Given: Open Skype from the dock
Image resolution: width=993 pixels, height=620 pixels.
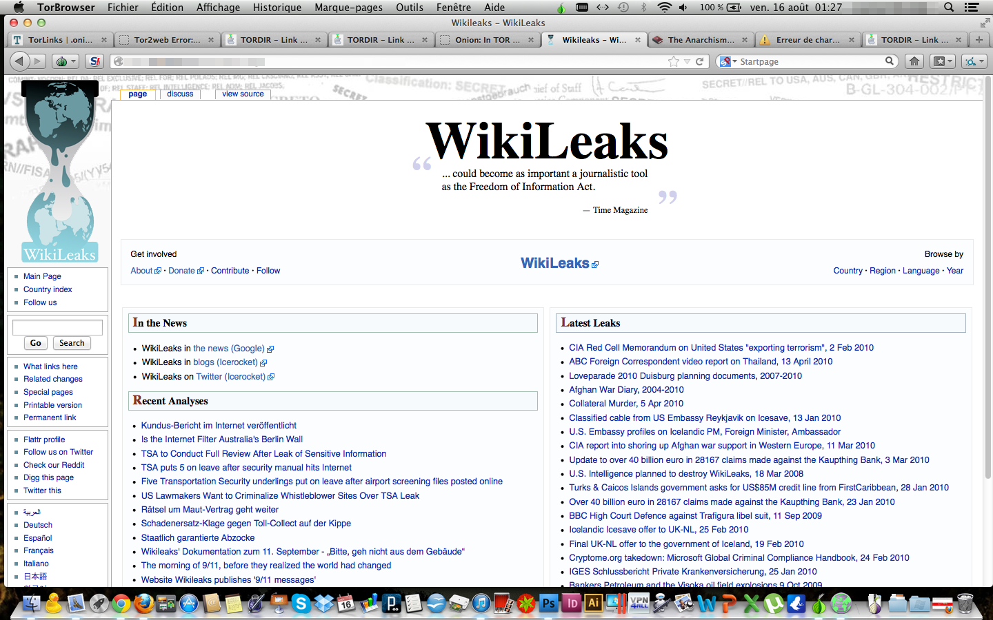Looking at the screenshot, I should click(301, 604).
